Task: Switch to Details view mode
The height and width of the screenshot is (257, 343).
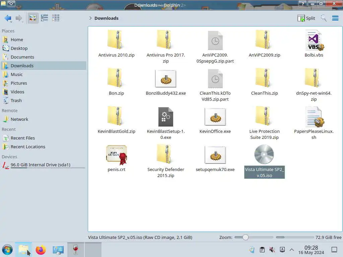Action: (56, 18)
